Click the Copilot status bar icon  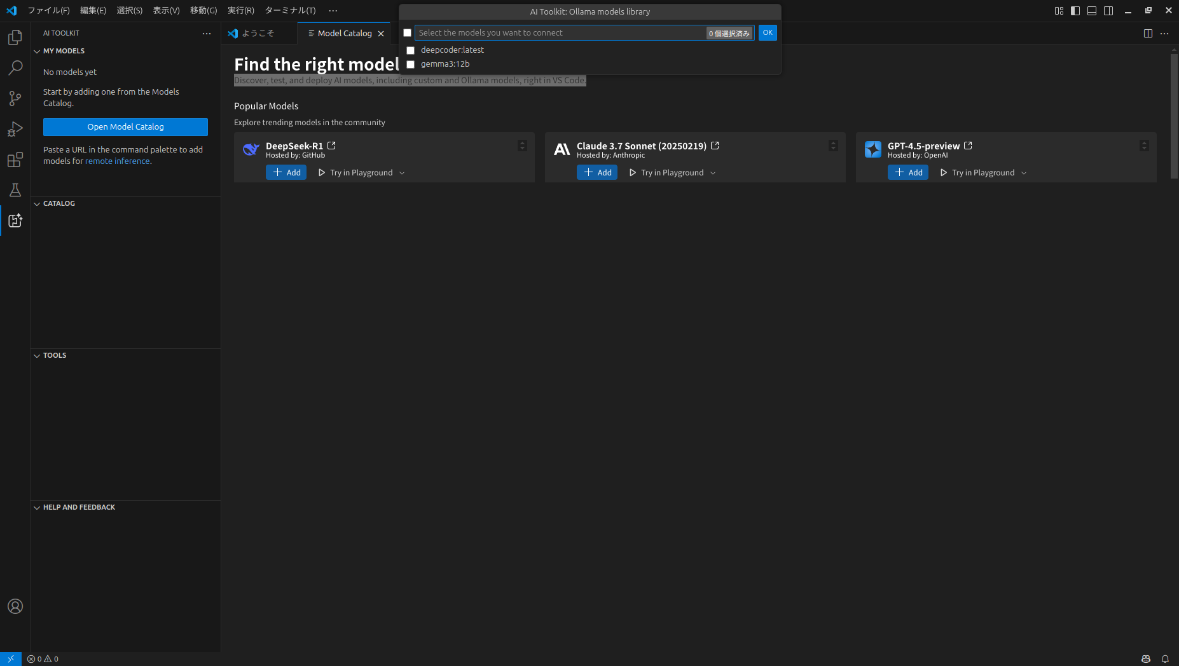click(1146, 659)
